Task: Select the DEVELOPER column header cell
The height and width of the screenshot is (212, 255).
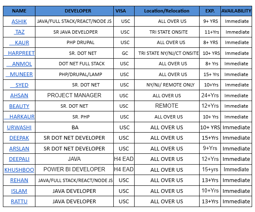Action: (x=75, y=11)
